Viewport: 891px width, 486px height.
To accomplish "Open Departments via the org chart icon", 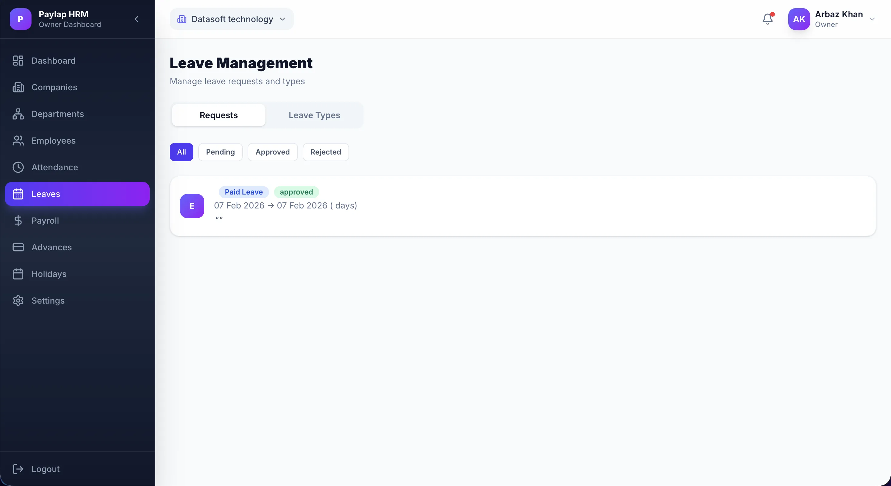I will coord(18,114).
